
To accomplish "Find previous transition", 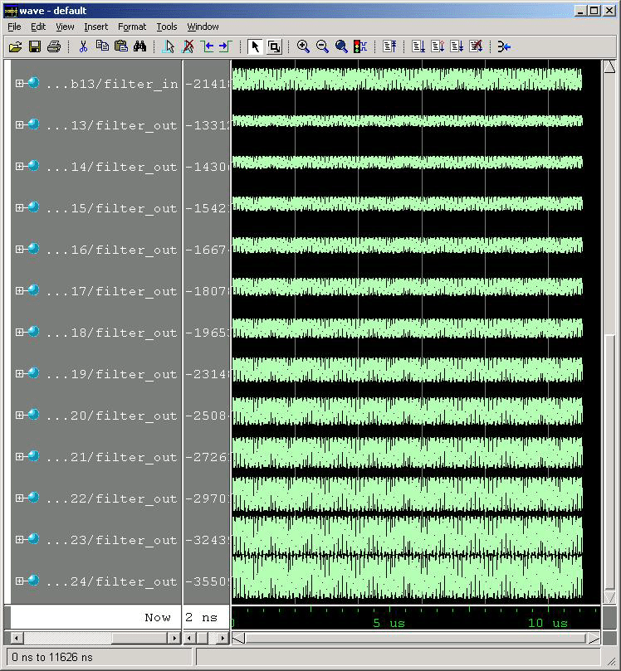I will [x=208, y=46].
